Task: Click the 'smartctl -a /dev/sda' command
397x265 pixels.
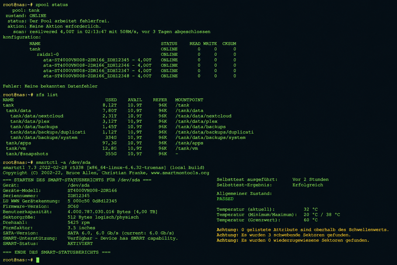Action: click(63, 163)
